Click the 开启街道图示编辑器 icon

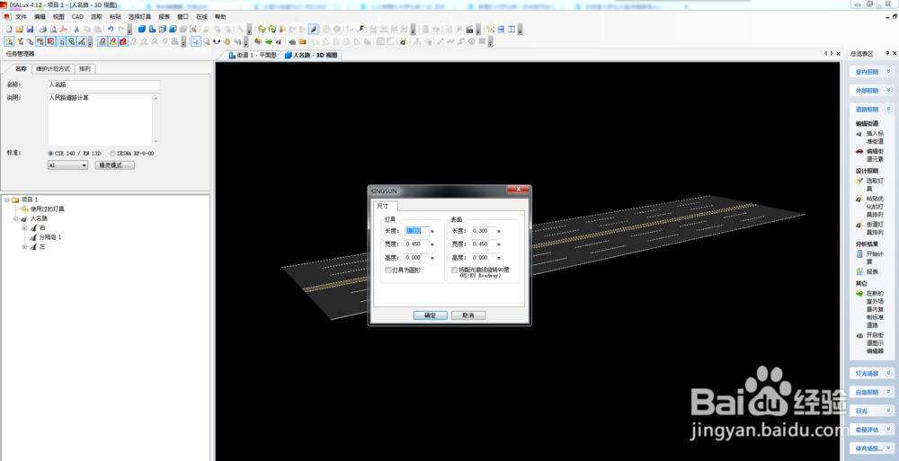pos(859,335)
